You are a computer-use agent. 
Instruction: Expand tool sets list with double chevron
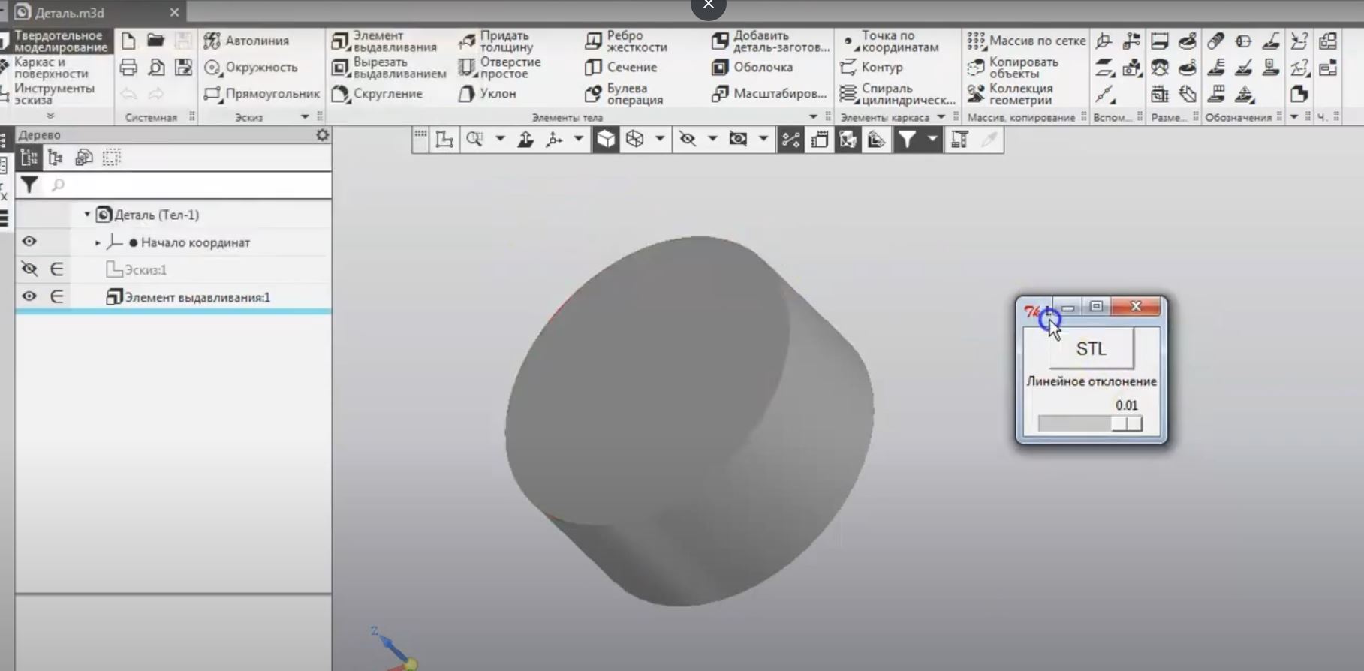(x=50, y=116)
